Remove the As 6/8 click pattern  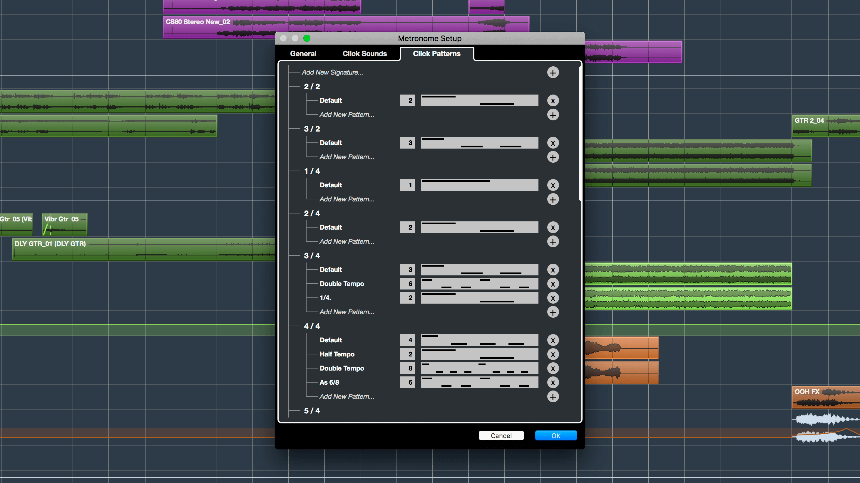pos(553,382)
